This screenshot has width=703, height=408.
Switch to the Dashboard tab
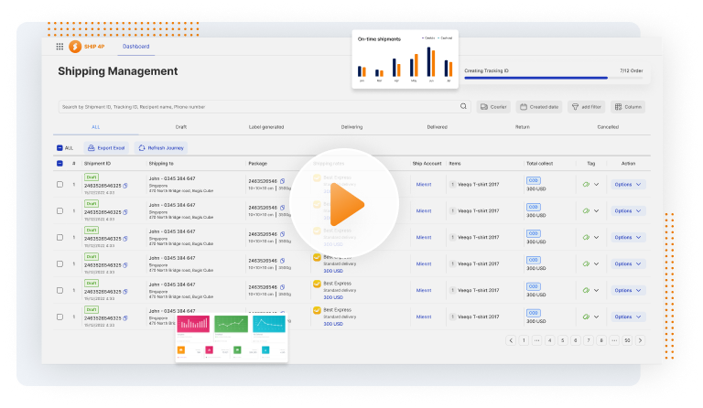tap(135, 47)
